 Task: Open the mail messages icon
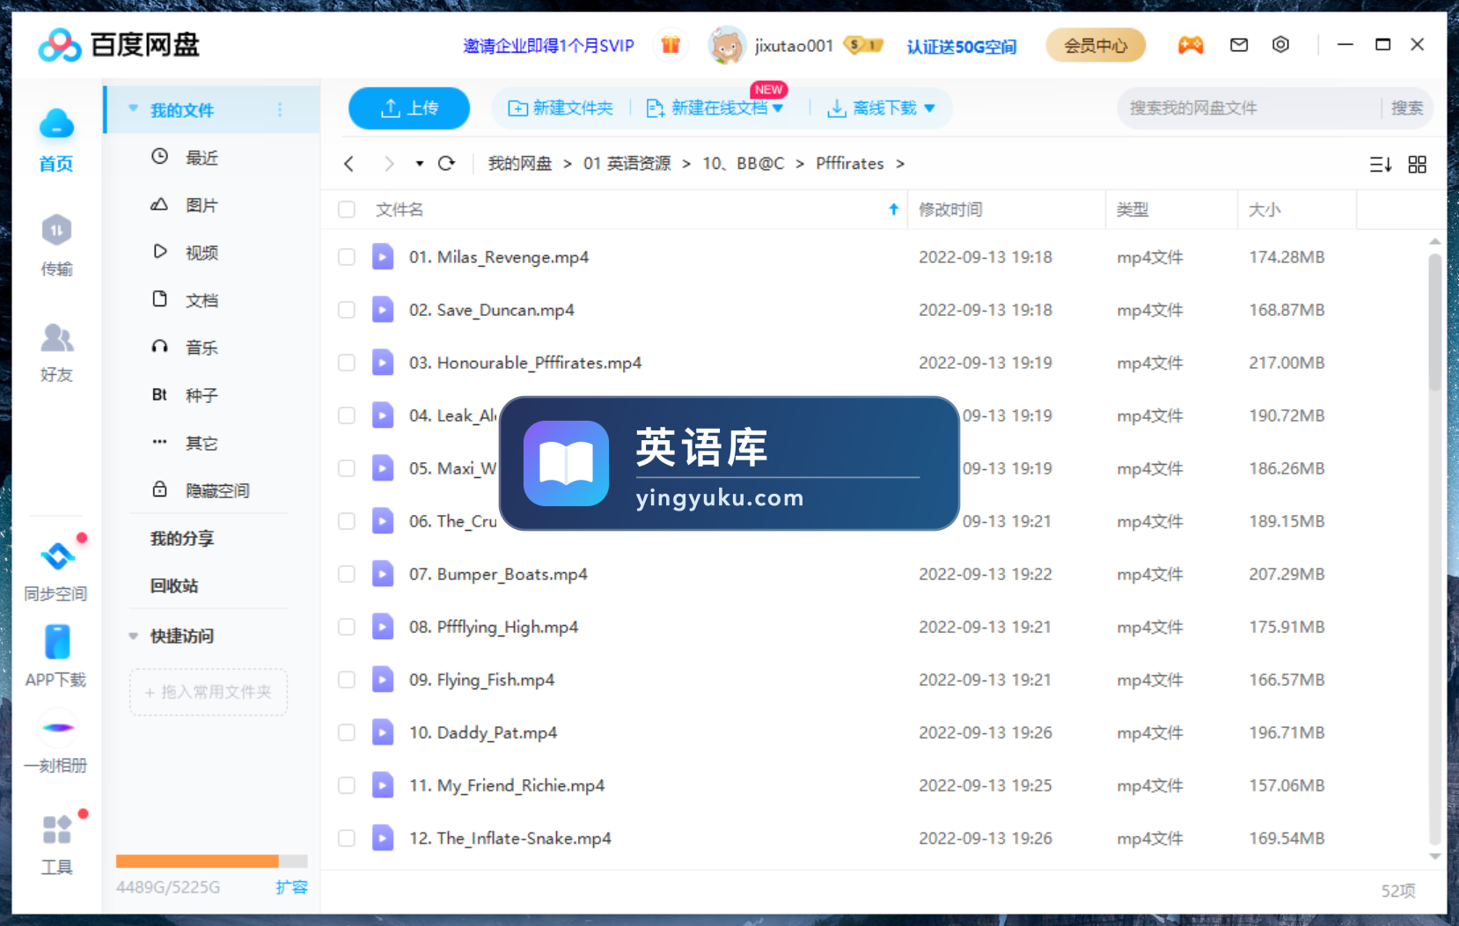coord(1239,45)
